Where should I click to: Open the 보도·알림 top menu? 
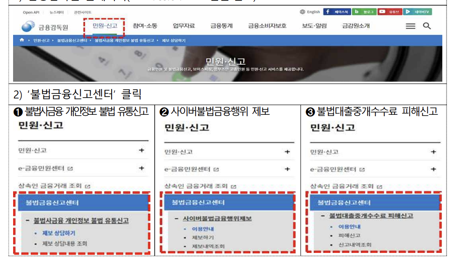[314, 26]
